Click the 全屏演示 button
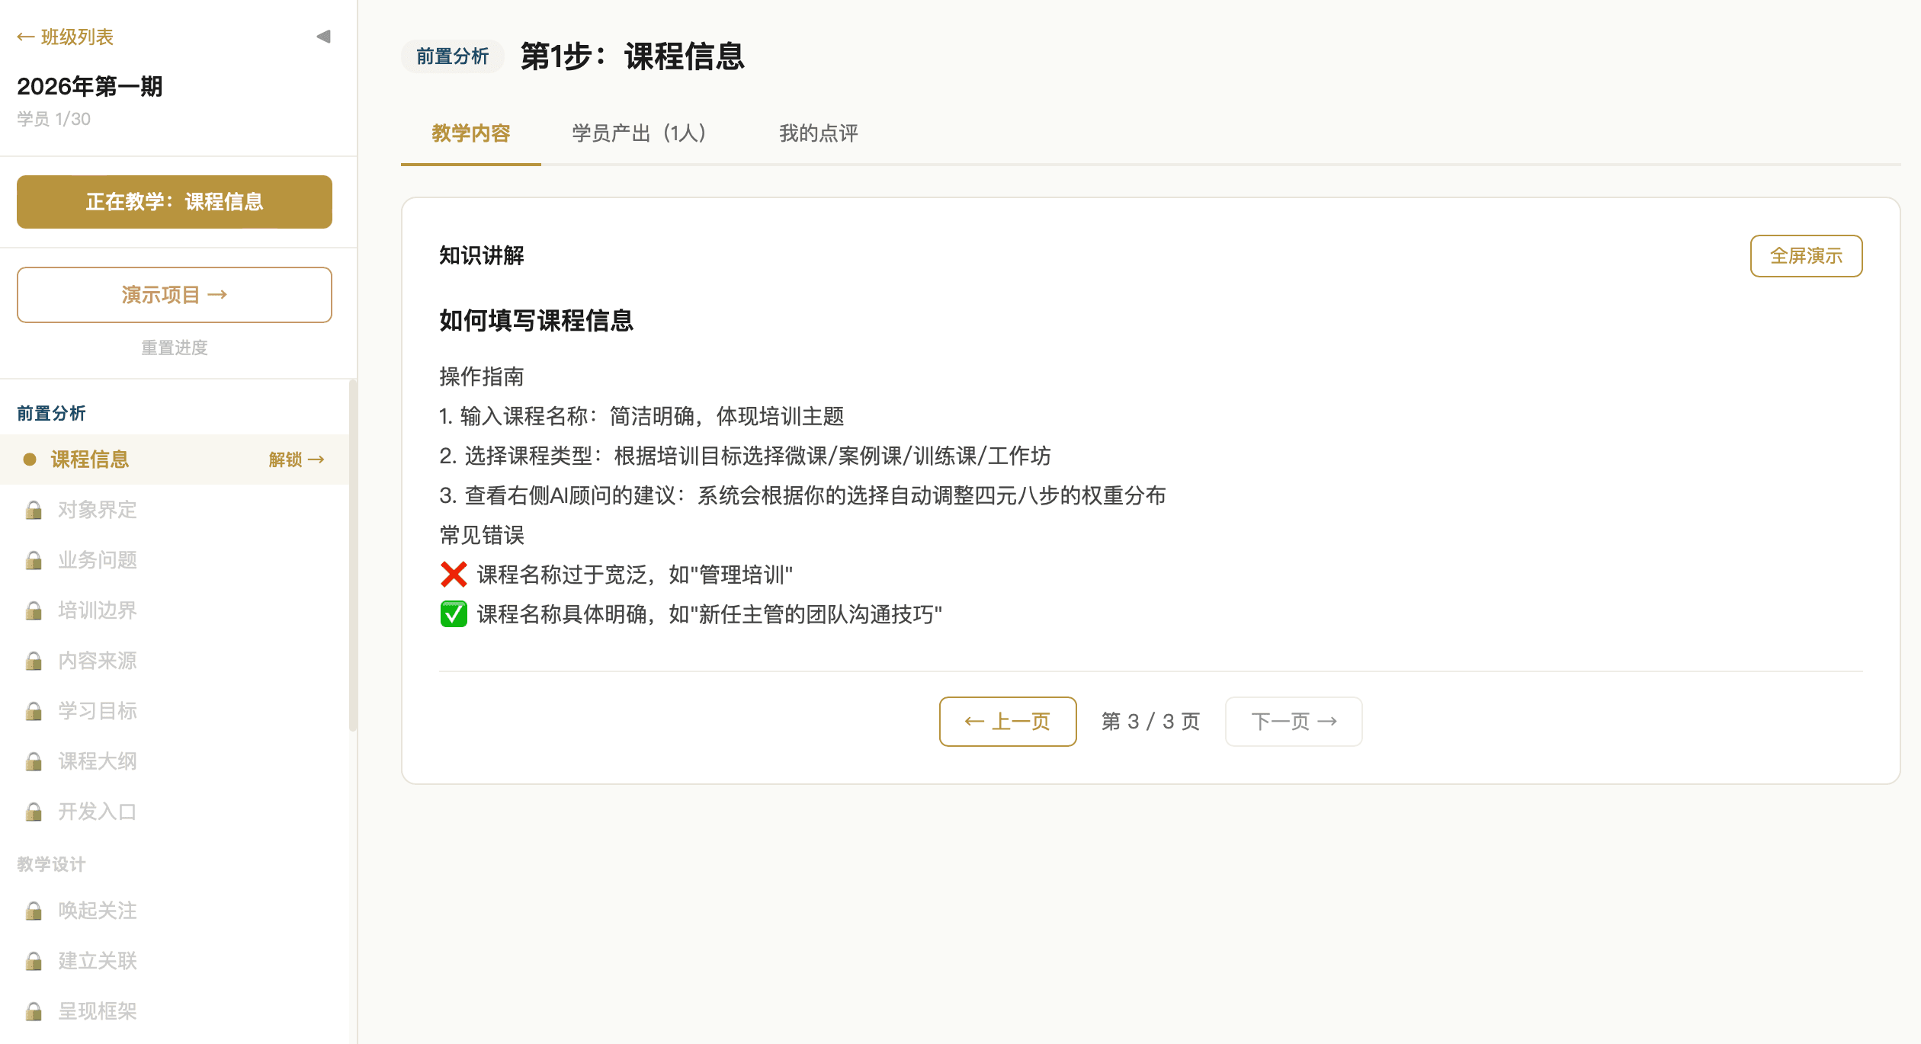Image resolution: width=1921 pixels, height=1044 pixels. [x=1805, y=256]
